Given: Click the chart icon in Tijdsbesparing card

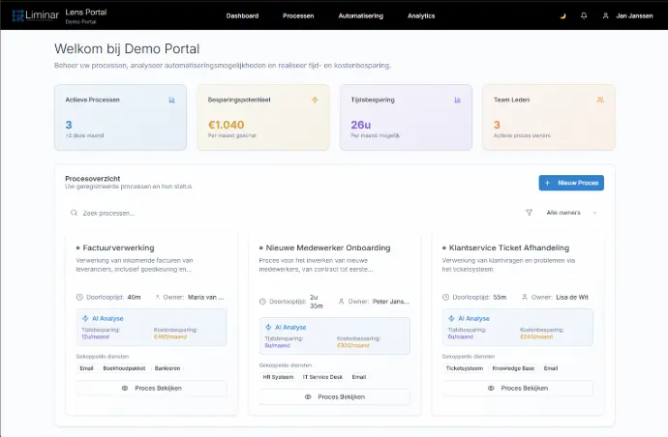Looking at the screenshot, I should tap(457, 100).
